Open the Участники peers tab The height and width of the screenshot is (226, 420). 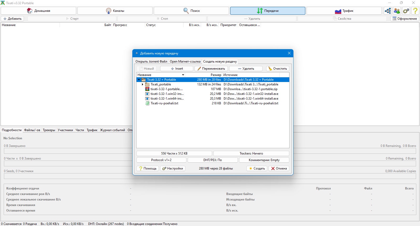pos(65,130)
